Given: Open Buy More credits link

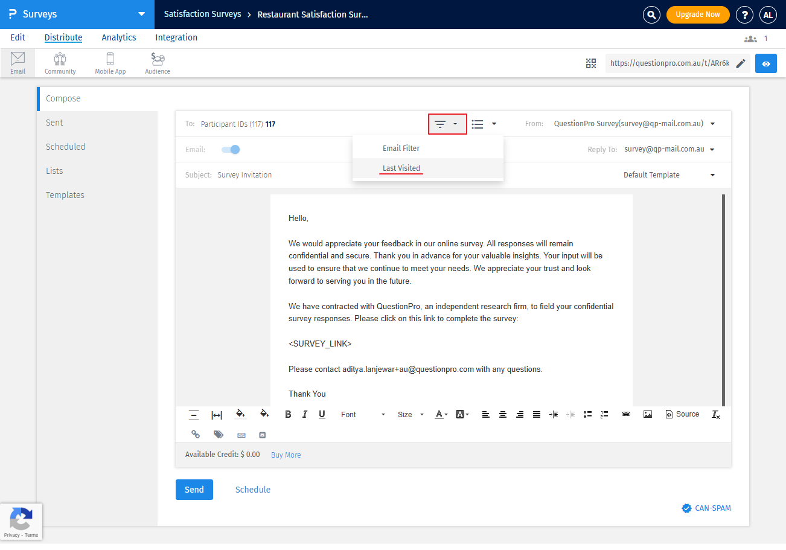Looking at the screenshot, I should coord(286,455).
